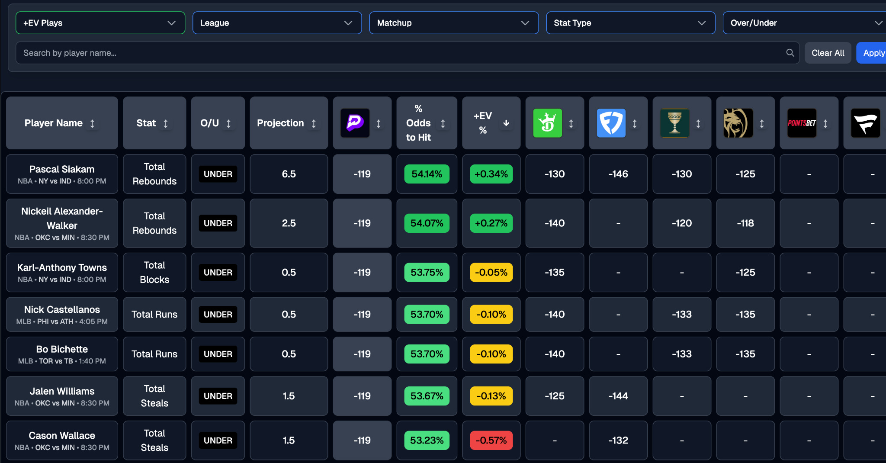Click -135 DraftKings odds for Karl-Anthony Towns
The image size is (886, 463).
(555, 273)
